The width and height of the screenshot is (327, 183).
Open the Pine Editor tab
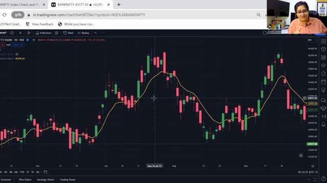click(25, 179)
